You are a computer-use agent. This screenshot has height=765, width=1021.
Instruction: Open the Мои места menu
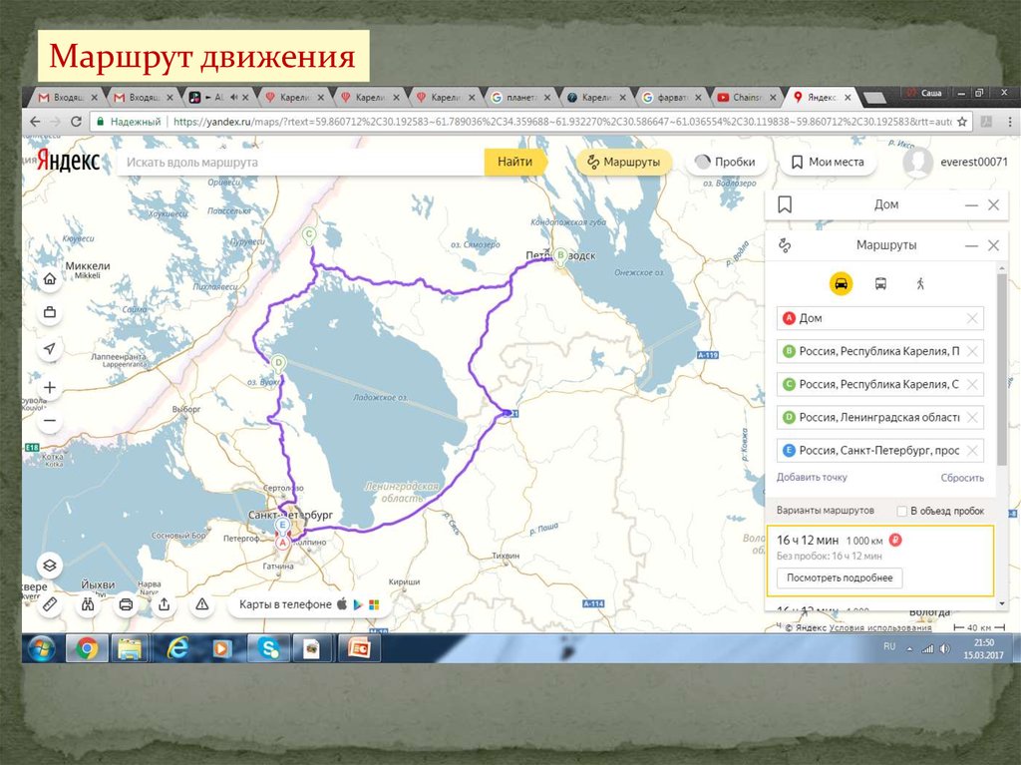[x=827, y=162]
